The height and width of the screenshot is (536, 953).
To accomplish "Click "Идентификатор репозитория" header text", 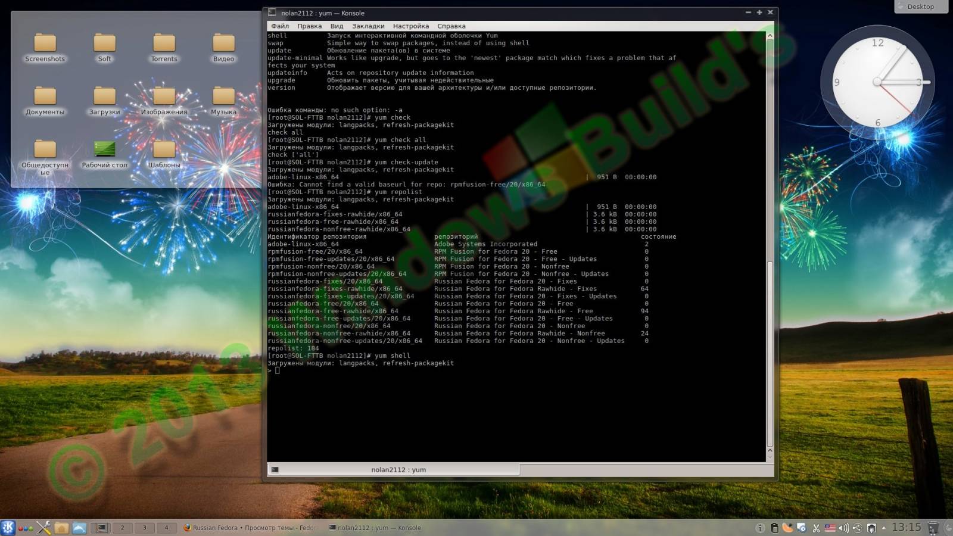I will coord(317,236).
